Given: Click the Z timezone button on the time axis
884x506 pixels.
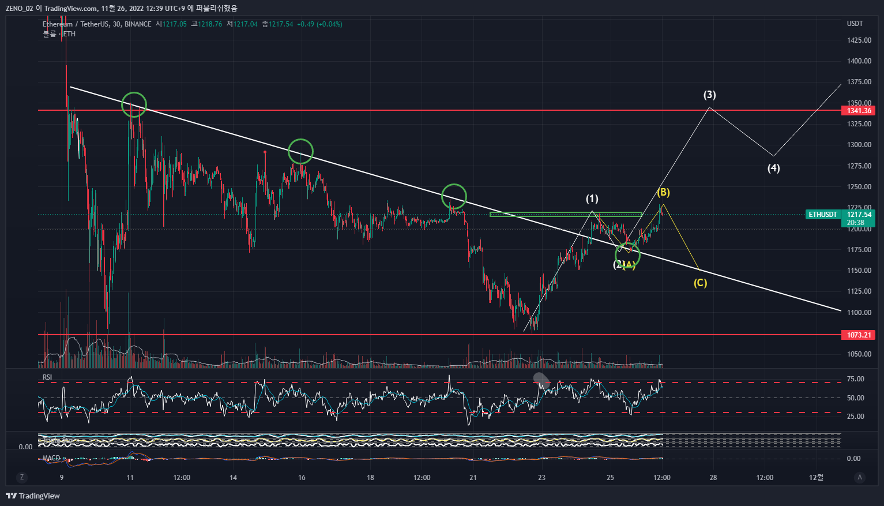Looking at the screenshot, I should click(x=22, y=477).
